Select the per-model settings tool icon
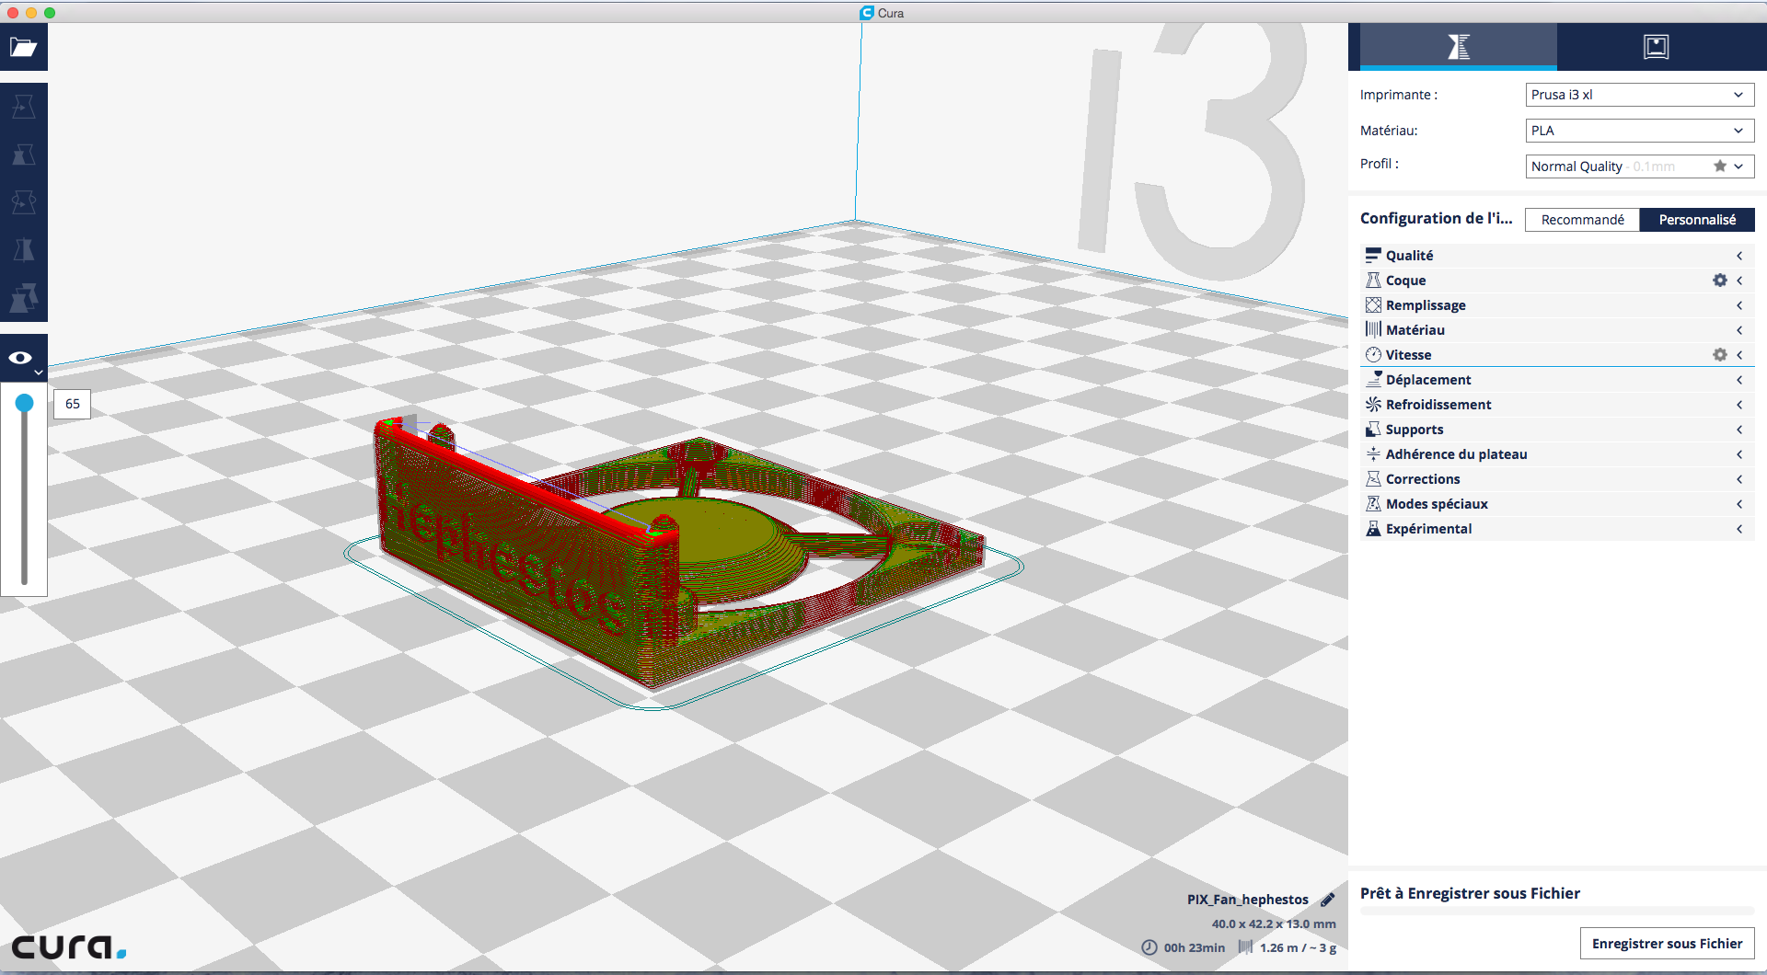Viewport: 1767px width, 975px height. coord(23,298)
